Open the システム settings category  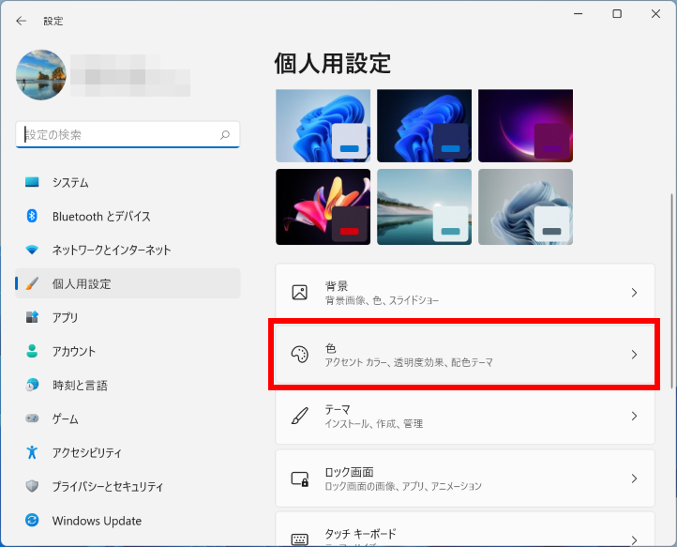128,182
